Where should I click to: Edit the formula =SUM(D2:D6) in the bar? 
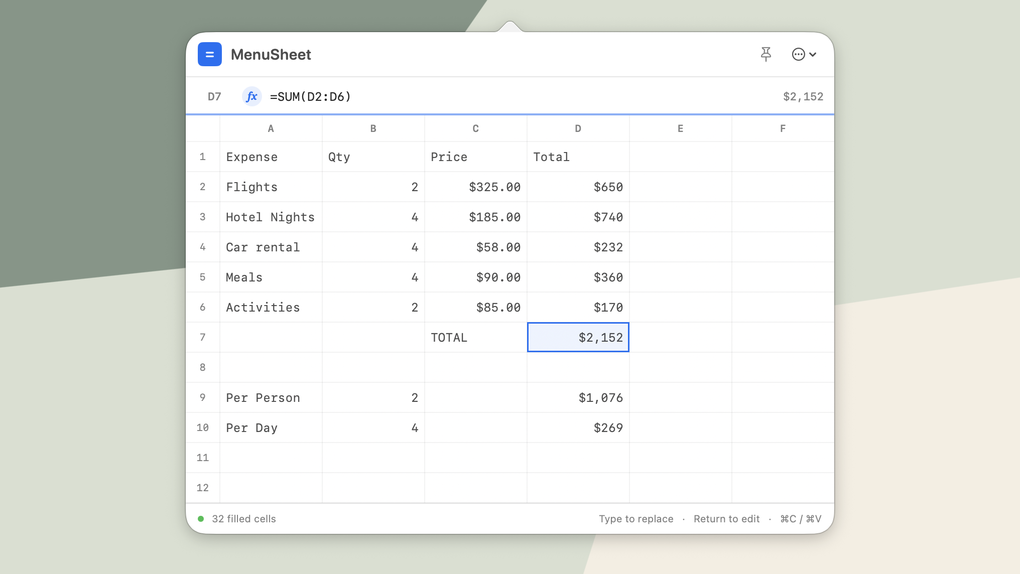pyautogui.click(x=310, y=96)
